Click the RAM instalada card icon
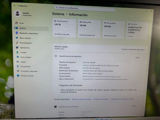The width and height of the screenshot is (160, 120). point(105,23)
